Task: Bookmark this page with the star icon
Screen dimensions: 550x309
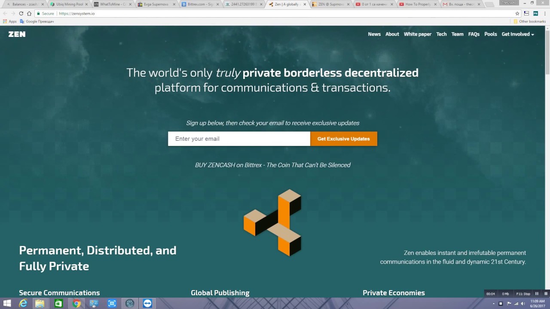Action: coord(517,13)
